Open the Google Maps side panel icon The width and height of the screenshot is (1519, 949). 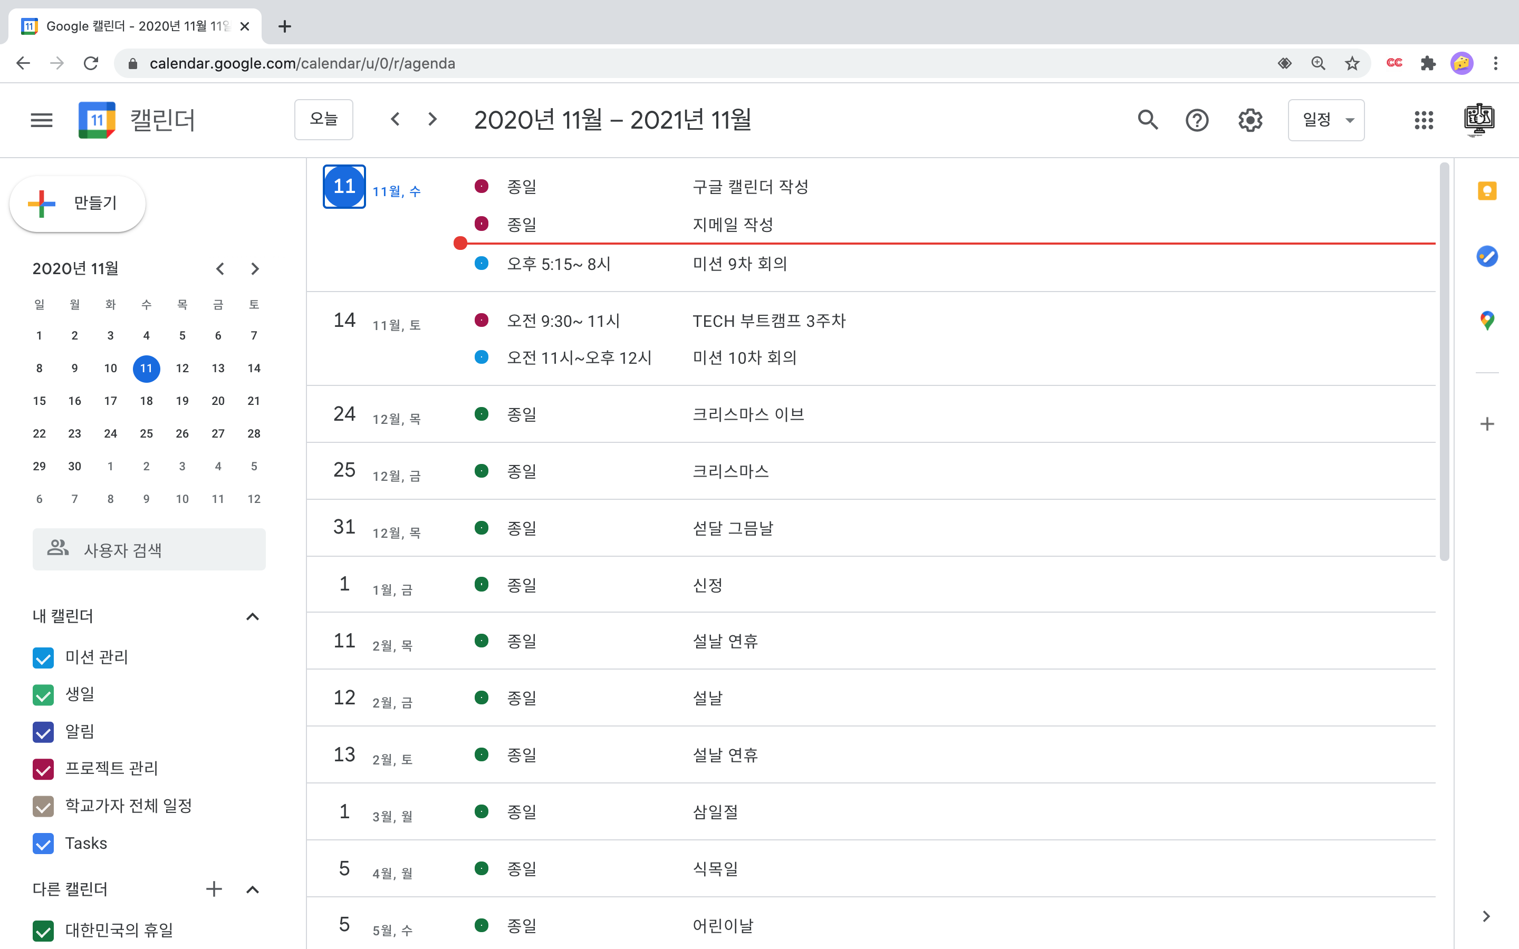tap(1486, 321)
